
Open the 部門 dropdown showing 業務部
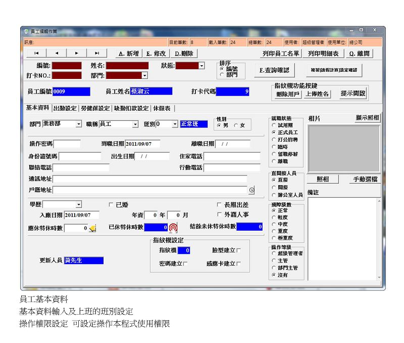click(x=79, y=124)
